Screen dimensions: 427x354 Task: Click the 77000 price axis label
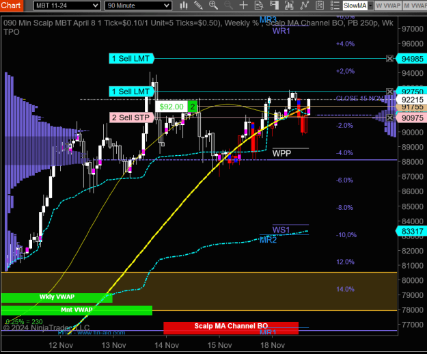[x=413, y=325]
